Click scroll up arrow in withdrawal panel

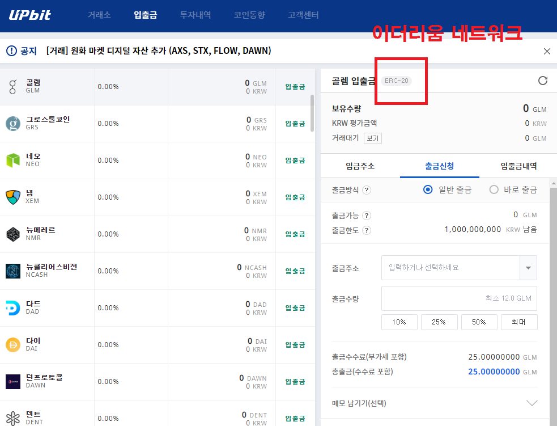pos(554,183)
